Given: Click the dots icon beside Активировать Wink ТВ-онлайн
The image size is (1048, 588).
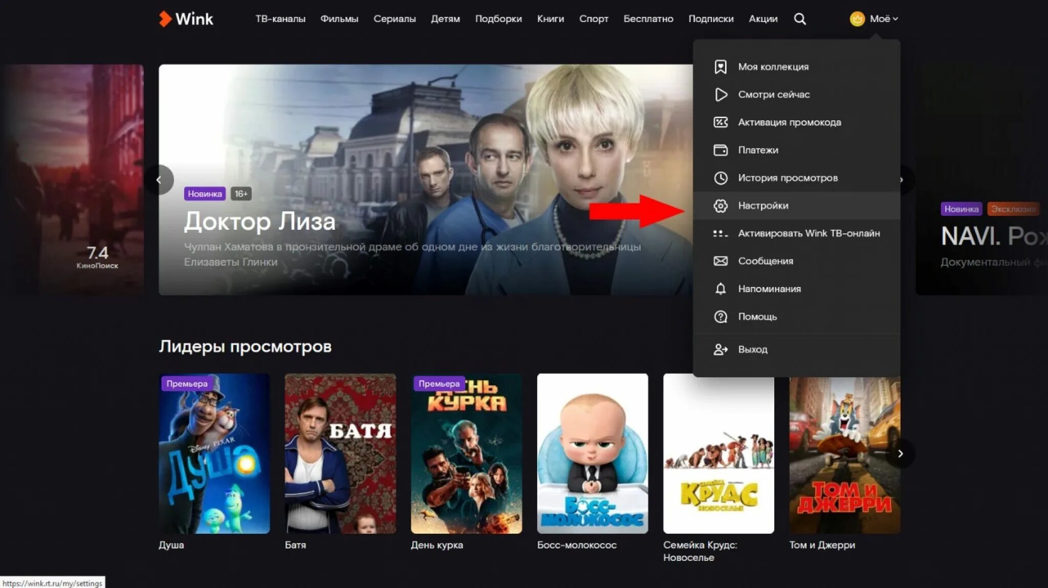Looking at the screenshot, I should pyautogui.click(x=720, y=233).
